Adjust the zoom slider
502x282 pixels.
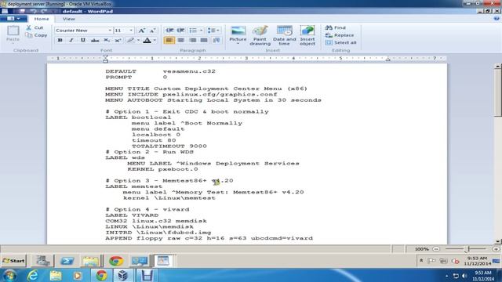tap(467, 249)
